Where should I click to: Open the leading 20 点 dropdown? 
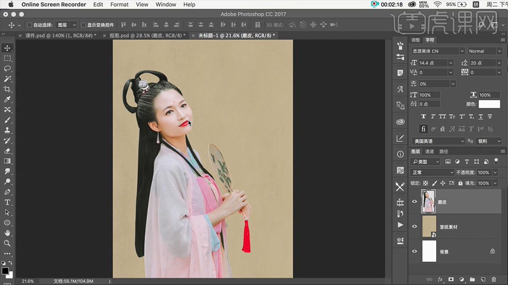(499, 63)
